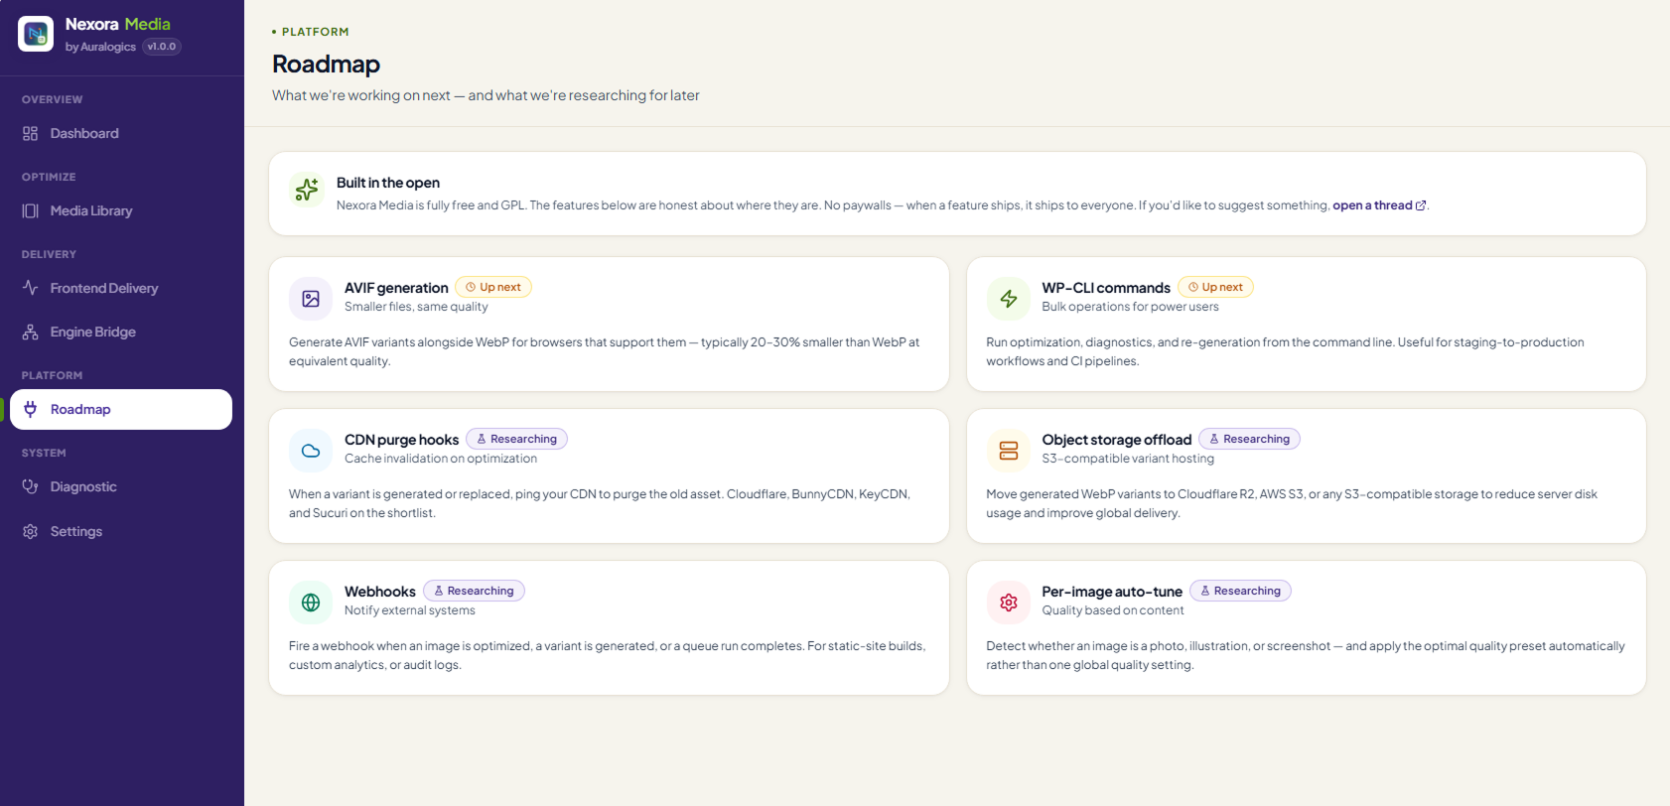Click the sparkles icon beside Built in the open
The width and height of the screenshot is (1670, 806).
tap(307, 189)
